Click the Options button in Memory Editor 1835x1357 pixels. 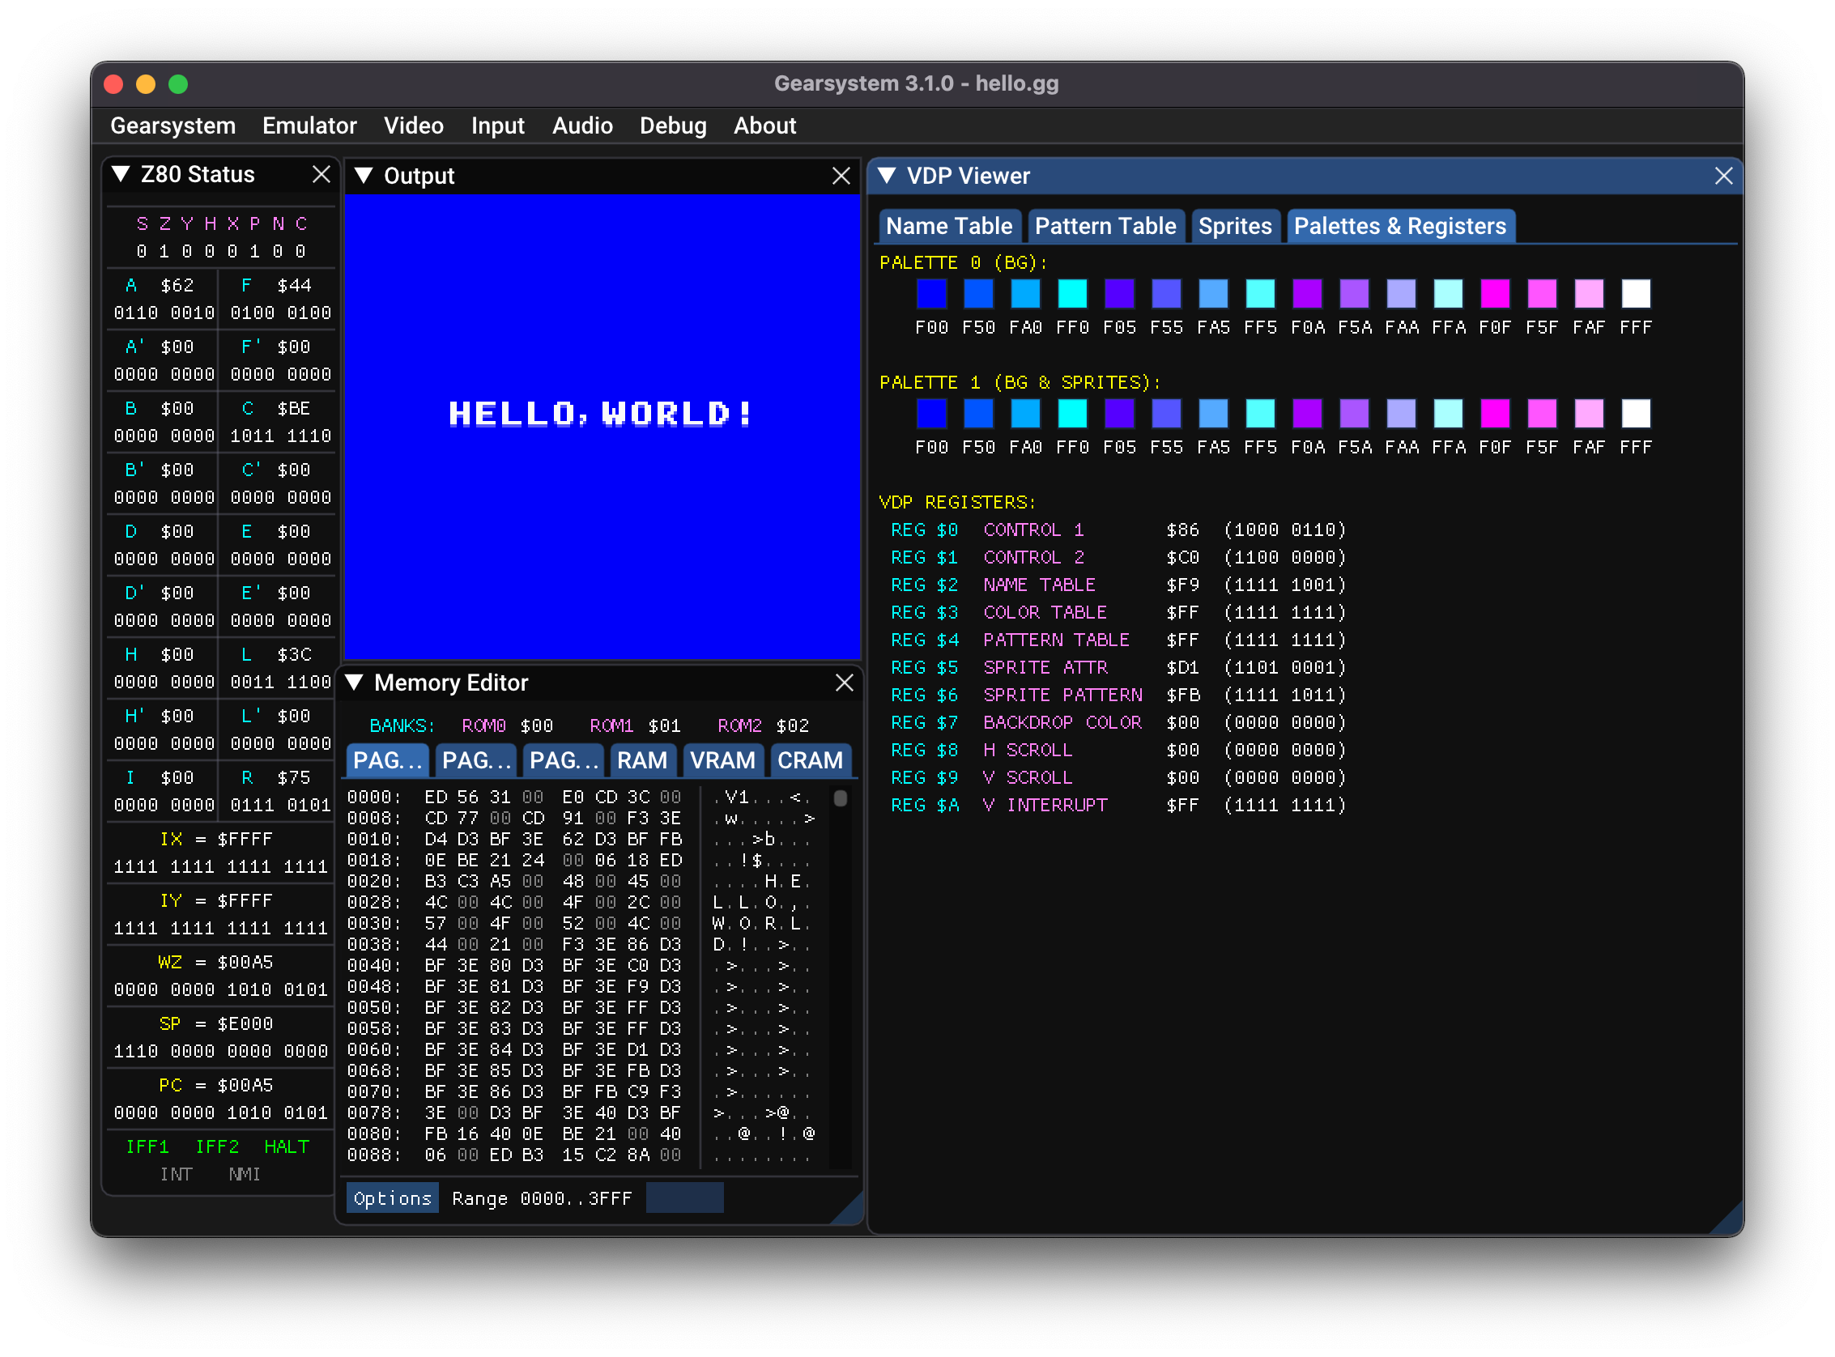[x=392, y=1198]
